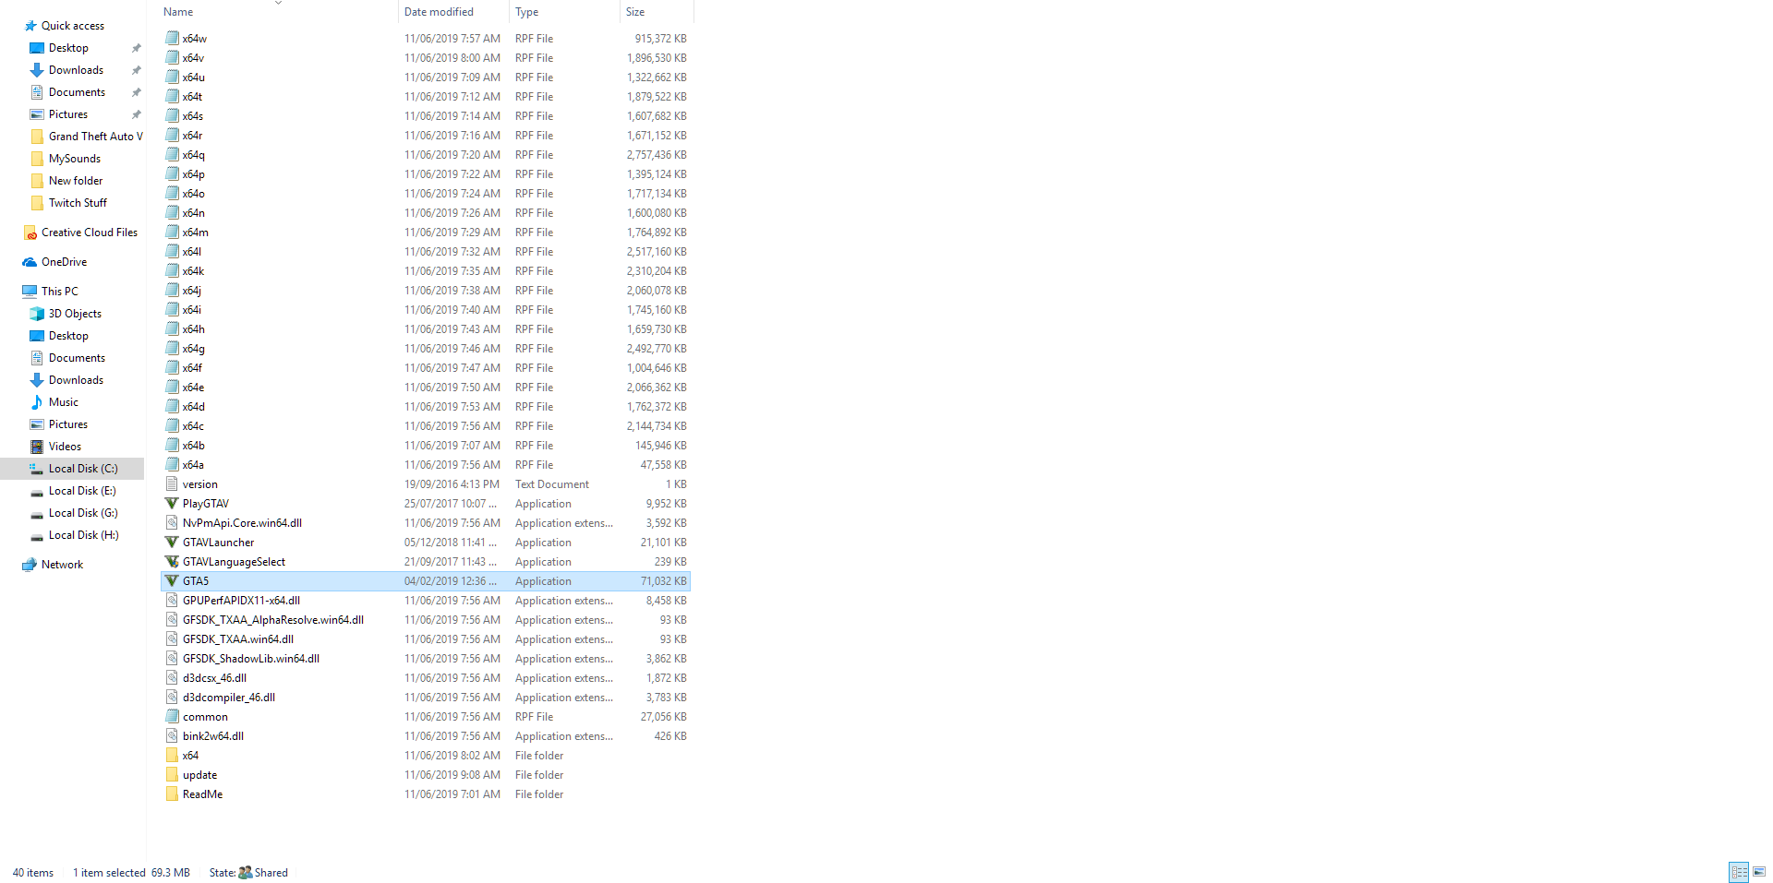Click the GTAVLanguageSelect application icon
Viewport: 1773px width, 883px height.
pyautogui.click(x=172, y=562)
